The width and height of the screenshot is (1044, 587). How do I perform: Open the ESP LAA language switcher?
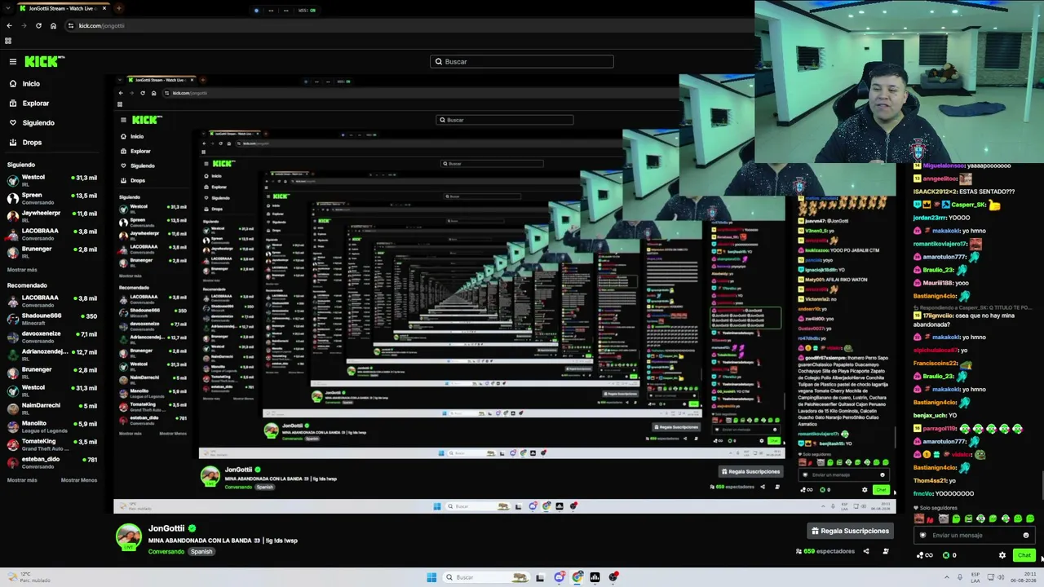[x=975, y=577]
